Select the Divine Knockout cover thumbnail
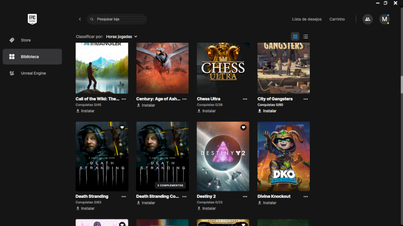The height and width of the screenshot is (226, 403). click(x=284, y=156)
